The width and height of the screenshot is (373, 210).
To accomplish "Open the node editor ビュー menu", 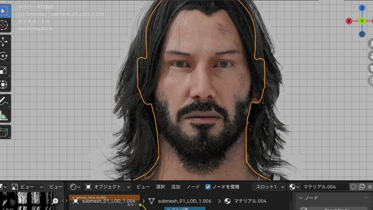I will click(143, 187).
